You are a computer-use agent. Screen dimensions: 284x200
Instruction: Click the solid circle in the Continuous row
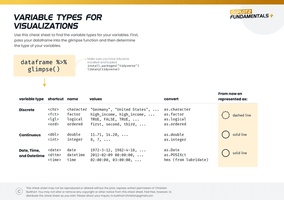pos(226,135)
